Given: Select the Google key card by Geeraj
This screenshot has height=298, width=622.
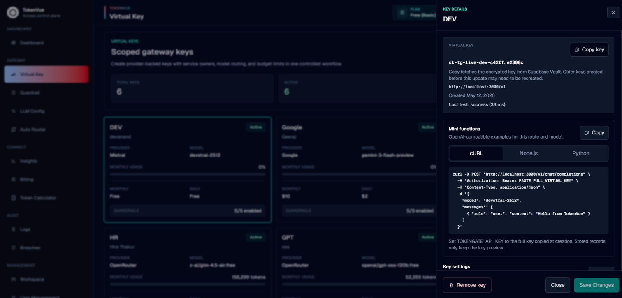Looking at the screenshot, I should 356,170.
